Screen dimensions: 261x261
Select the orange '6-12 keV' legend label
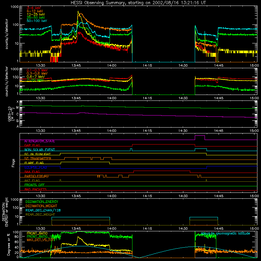click(35, 11)
